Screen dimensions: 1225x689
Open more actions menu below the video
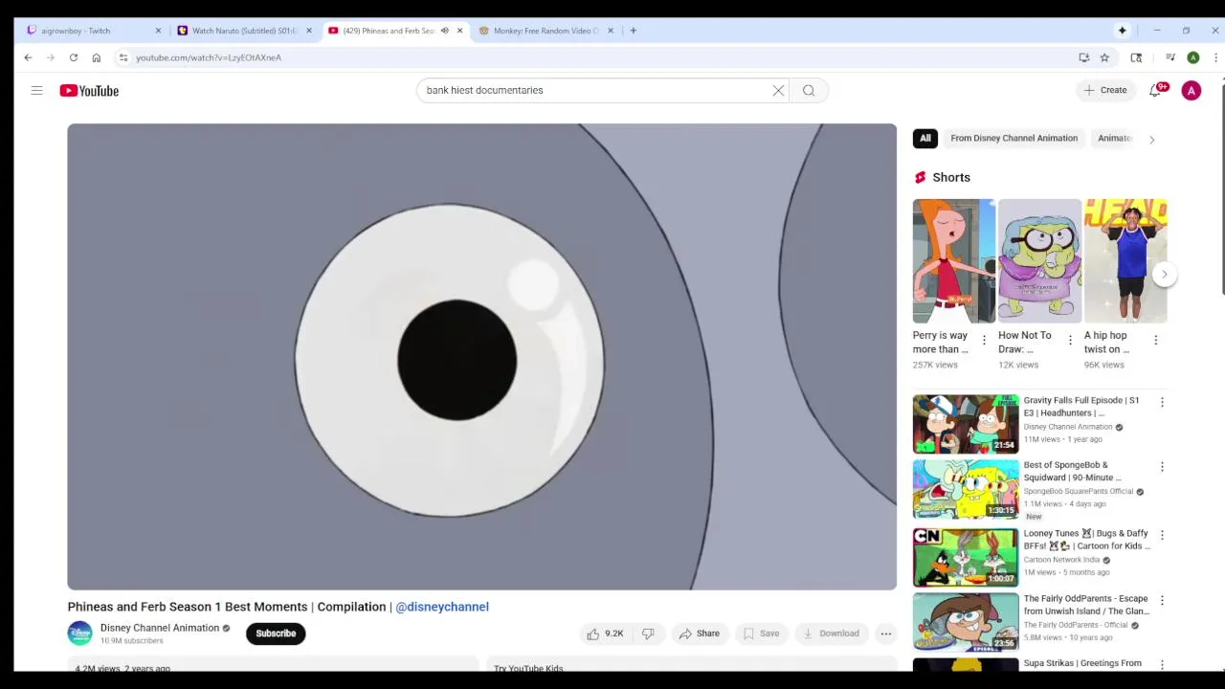click(886, 633)
